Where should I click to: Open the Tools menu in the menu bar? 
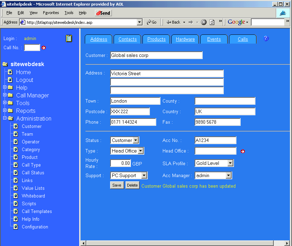coord(69,13)
